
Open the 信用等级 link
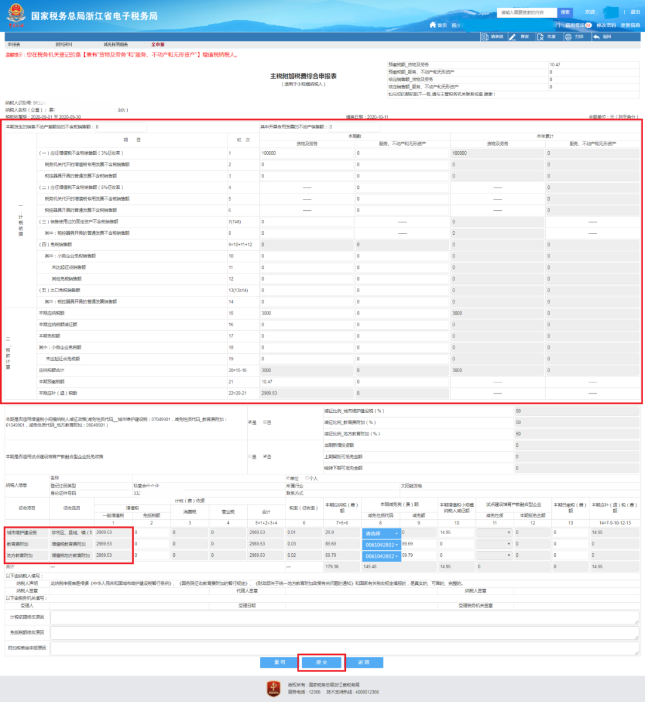575,25
